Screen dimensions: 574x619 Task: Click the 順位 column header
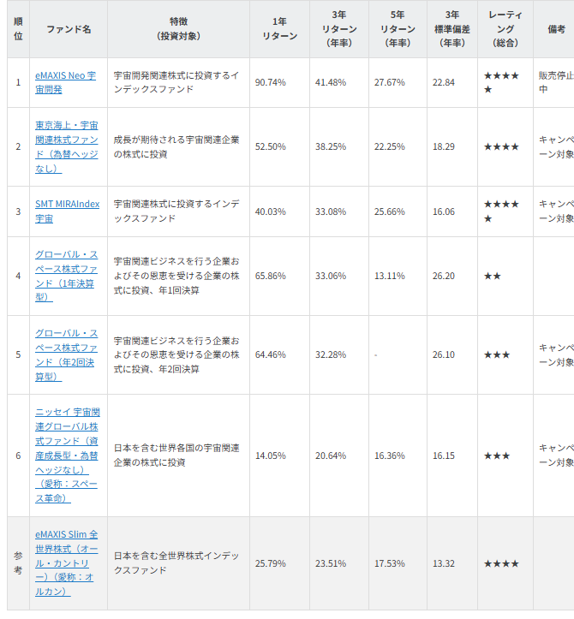tap(18, 29)
